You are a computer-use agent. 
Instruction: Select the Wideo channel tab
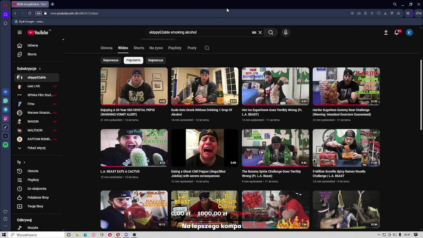pyautogui.click(x=123, y=48)
